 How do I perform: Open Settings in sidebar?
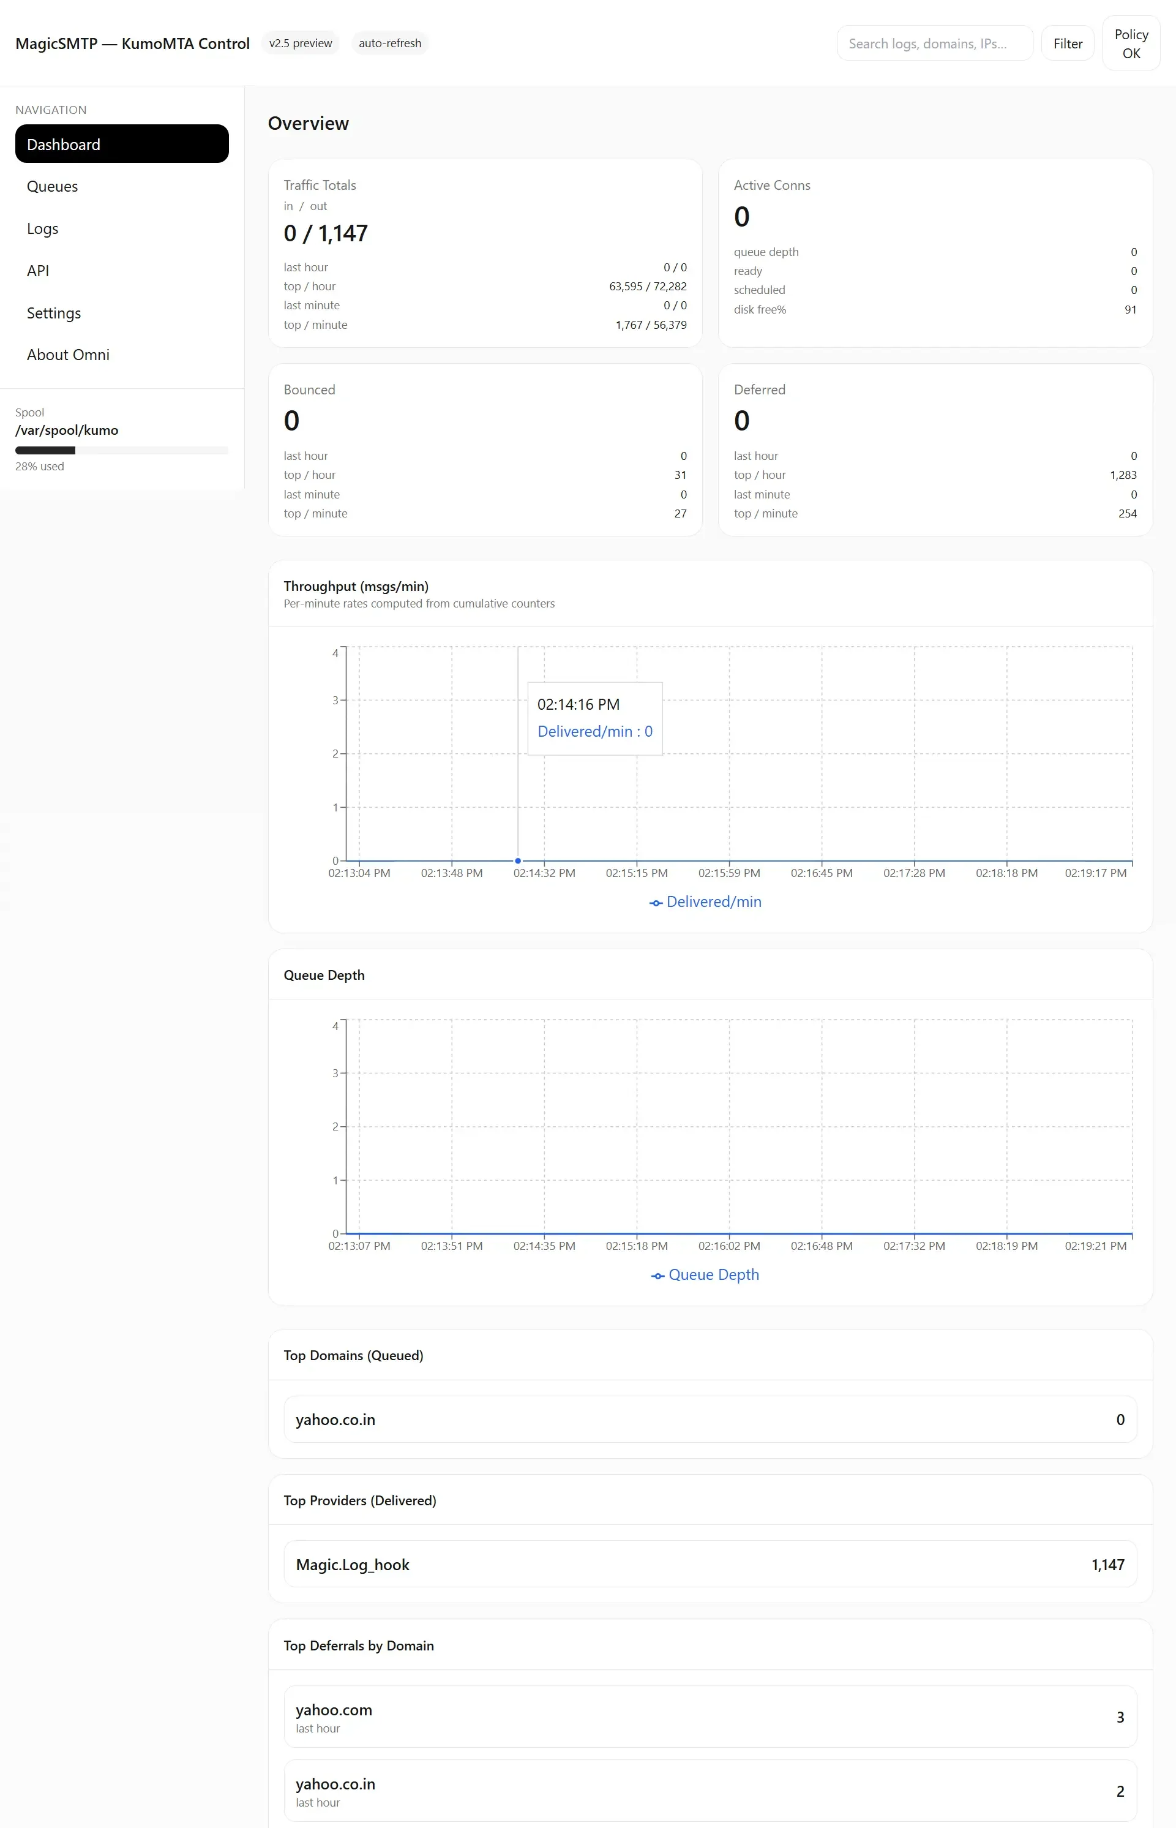53,312
